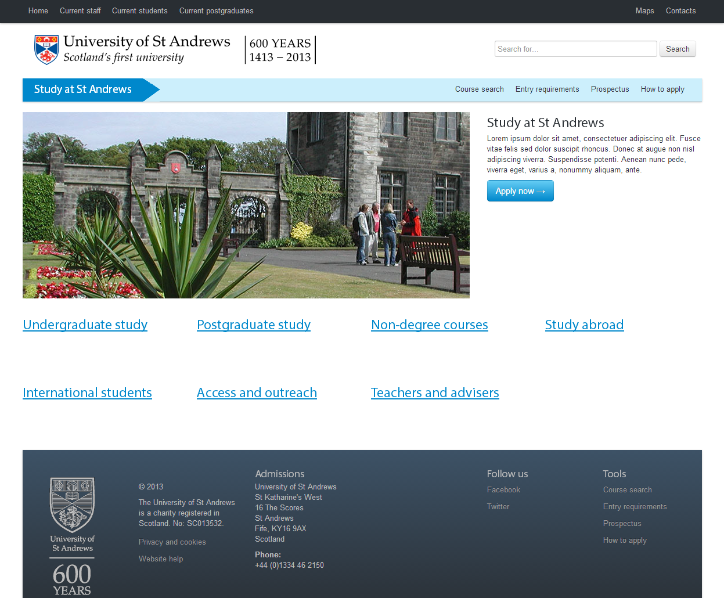724x598 pixels.
Task: Focus the 'Search for...' input field
Action: [x=576, y=49]
